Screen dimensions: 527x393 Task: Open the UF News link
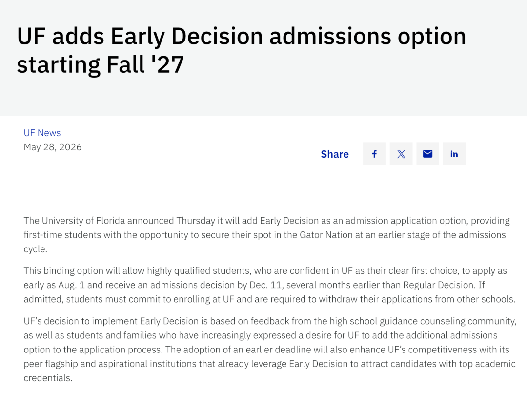[42, 133]
